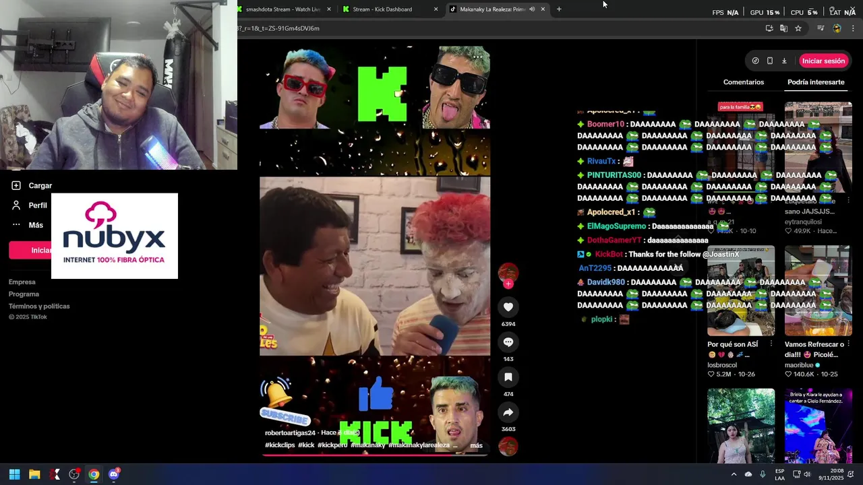Follow the creator via avatar plus badge

[x=508, y=284]
